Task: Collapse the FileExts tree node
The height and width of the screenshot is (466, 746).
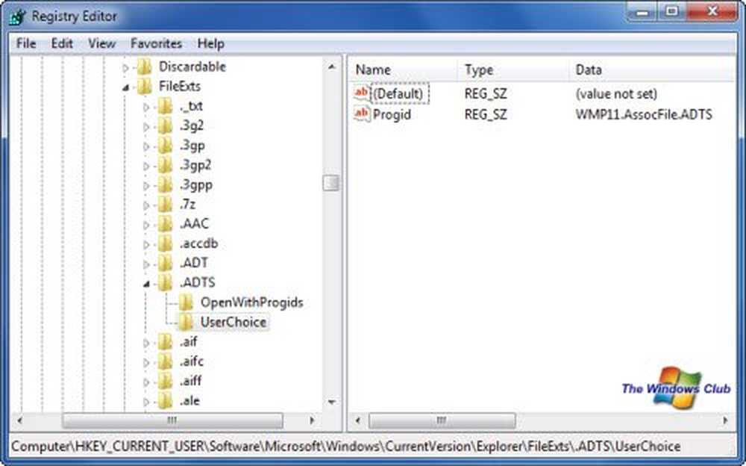Action: click(125, 87)
